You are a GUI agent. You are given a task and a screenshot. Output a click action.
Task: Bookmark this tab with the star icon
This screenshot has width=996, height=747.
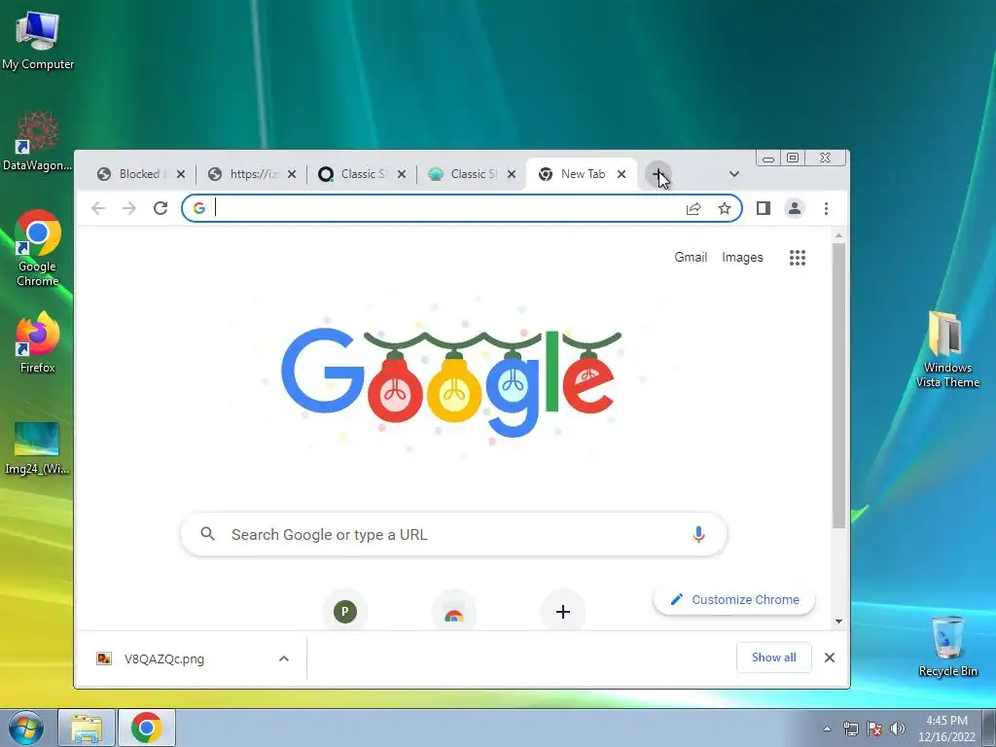[724, 208]
